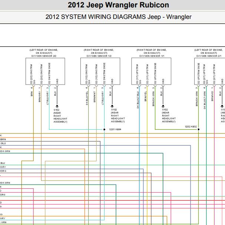Screen dimensions: 225x225
Task: Click the ground symbol below sensor 2/2
Action: click(x=57, y=106)
